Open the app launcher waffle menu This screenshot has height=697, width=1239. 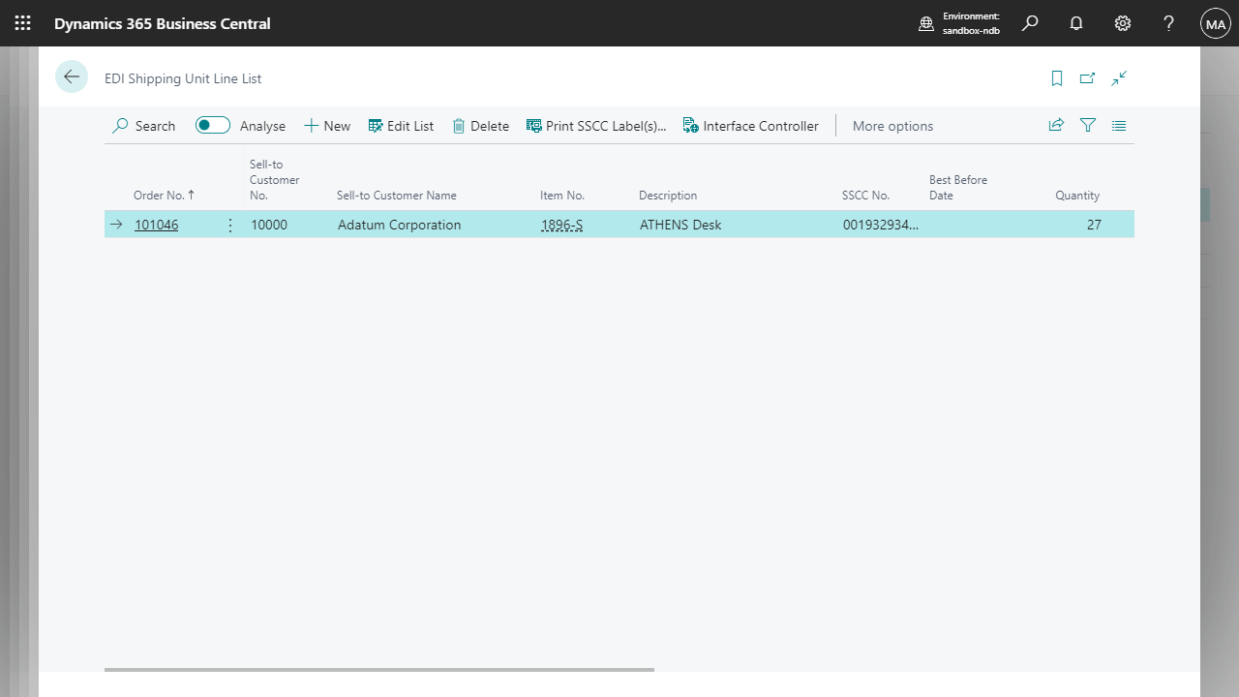pos(23,23)
